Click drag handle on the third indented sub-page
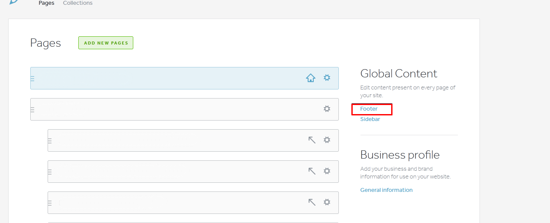The image size is (550, 223). click(50, 203)
